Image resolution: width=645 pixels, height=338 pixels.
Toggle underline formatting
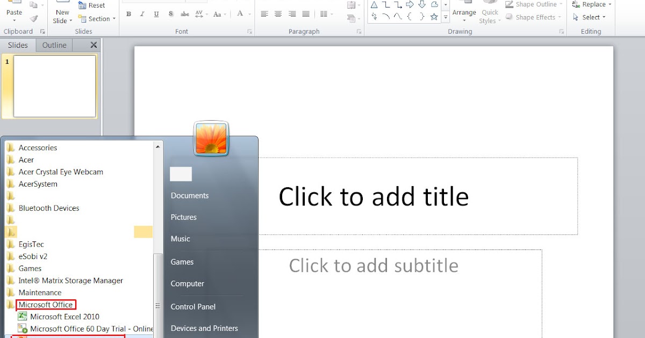[156, 13]
